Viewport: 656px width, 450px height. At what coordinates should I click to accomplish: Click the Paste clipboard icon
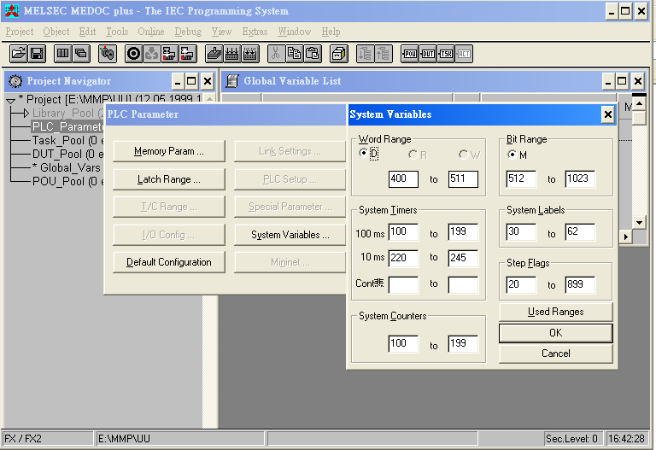[313, 54]
